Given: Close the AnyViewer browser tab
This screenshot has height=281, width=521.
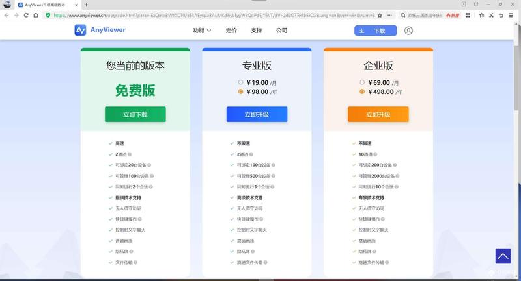Looking at the screenshot, I should (76, 5).
